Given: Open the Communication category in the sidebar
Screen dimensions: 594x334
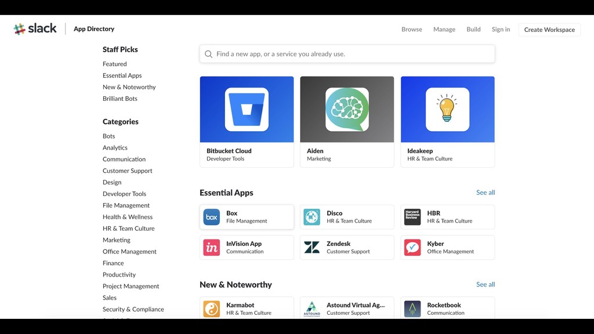Looking at the screenshot, I should tap(124, 159).
